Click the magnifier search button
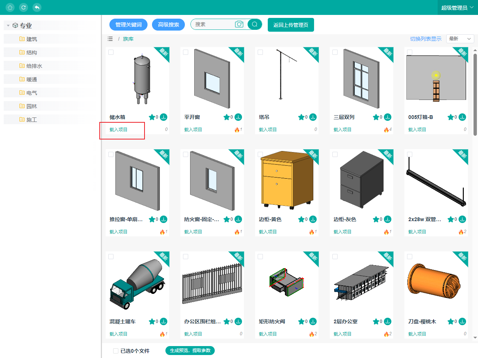Screen dimensions: 478x358 click(255, 24)
